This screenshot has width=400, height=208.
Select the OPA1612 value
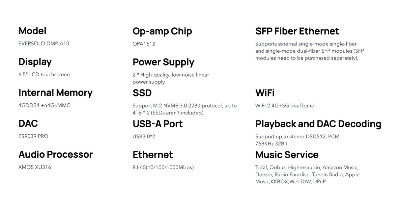tap(144, 44)
